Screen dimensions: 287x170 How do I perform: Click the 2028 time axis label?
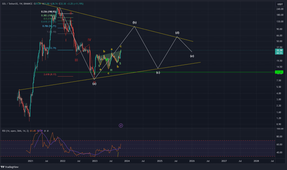point(256,161)
